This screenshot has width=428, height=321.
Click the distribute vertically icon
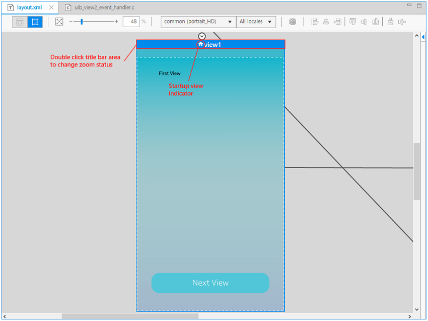[x=390, y=22]
